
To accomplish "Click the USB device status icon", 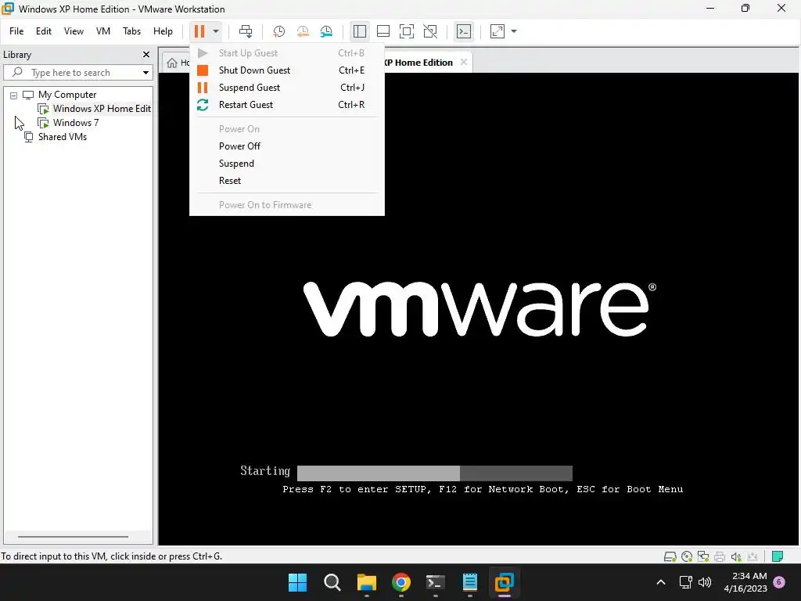I will (x=753, y=556).
